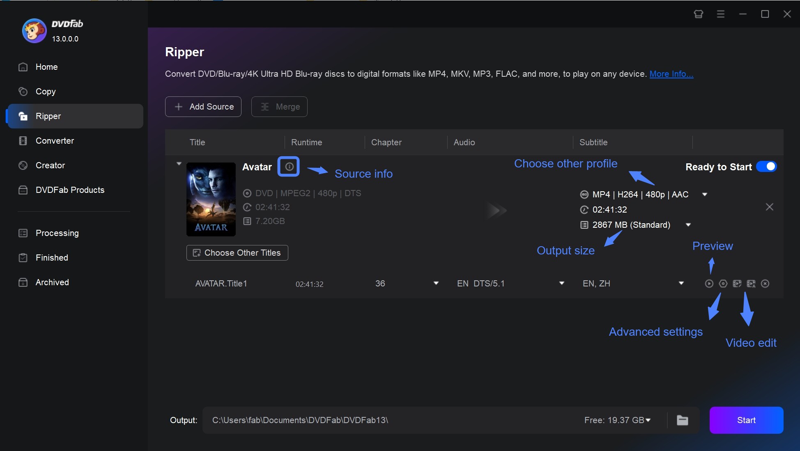Expand the Audio dropdown for AVATAR.Title1
The image size is (800, 451).
561,284
